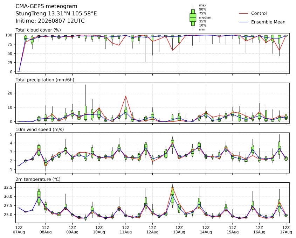The width and height of the screenshot is (296, 238).
Task: Click the 'Ensemble Mean' legend label
Action: 268,22
